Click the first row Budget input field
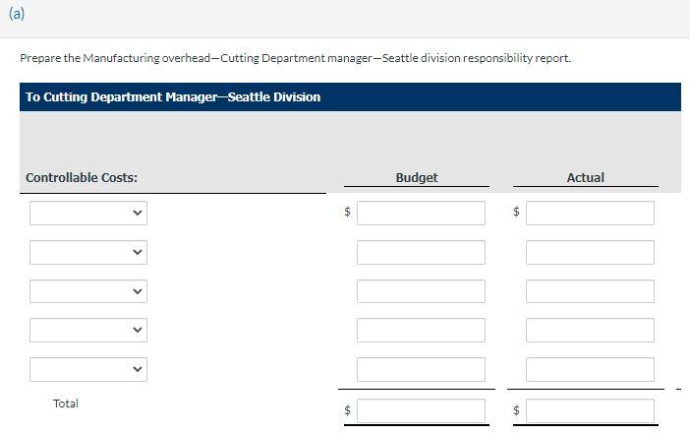 click(x=421, y=214)
